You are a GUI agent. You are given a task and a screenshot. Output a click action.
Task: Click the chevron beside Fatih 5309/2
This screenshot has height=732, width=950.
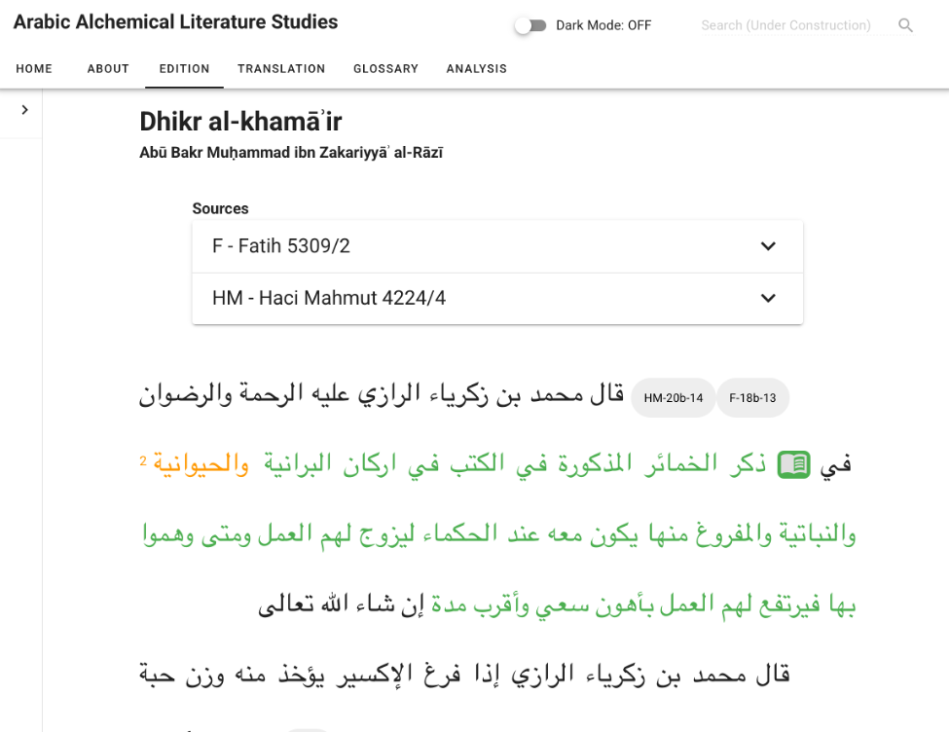[768, 246]
